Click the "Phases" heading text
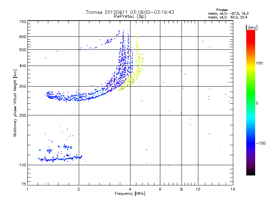This screenshot has width=274, height=206. tap(222, 10)
